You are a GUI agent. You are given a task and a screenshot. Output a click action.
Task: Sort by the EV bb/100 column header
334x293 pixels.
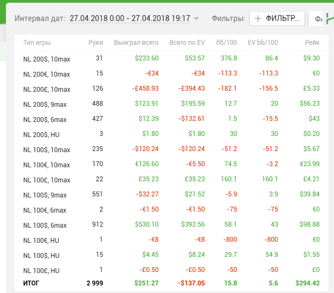pos(263,42)
